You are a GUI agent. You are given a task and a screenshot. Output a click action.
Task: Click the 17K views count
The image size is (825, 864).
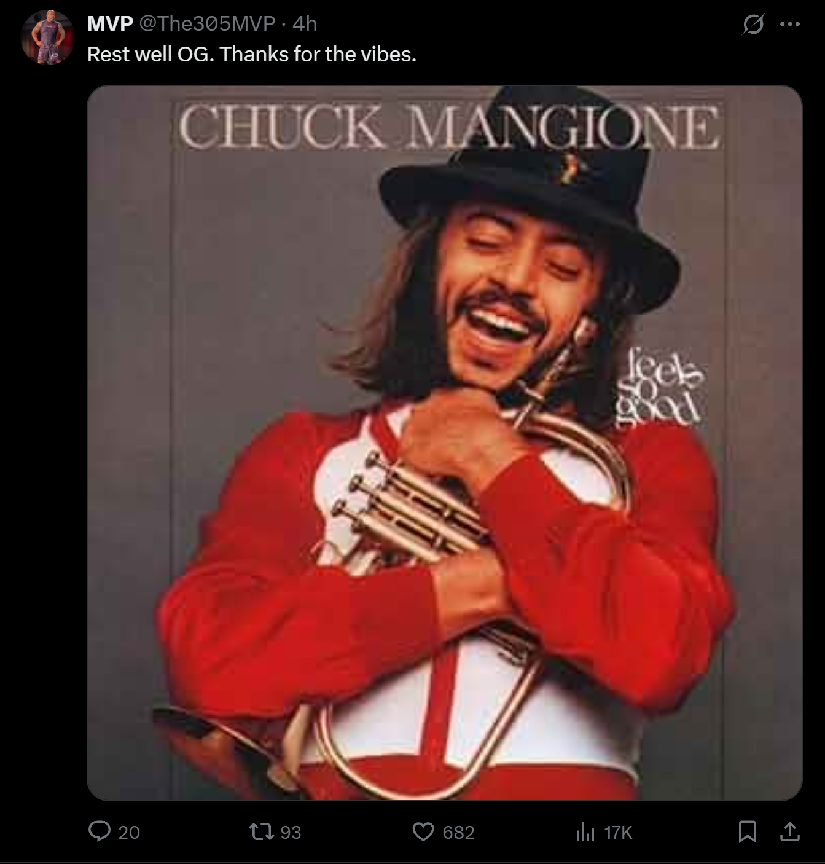point(618,832)
